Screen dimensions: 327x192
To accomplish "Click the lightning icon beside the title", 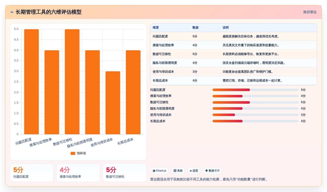I will (x=12, y=12).
